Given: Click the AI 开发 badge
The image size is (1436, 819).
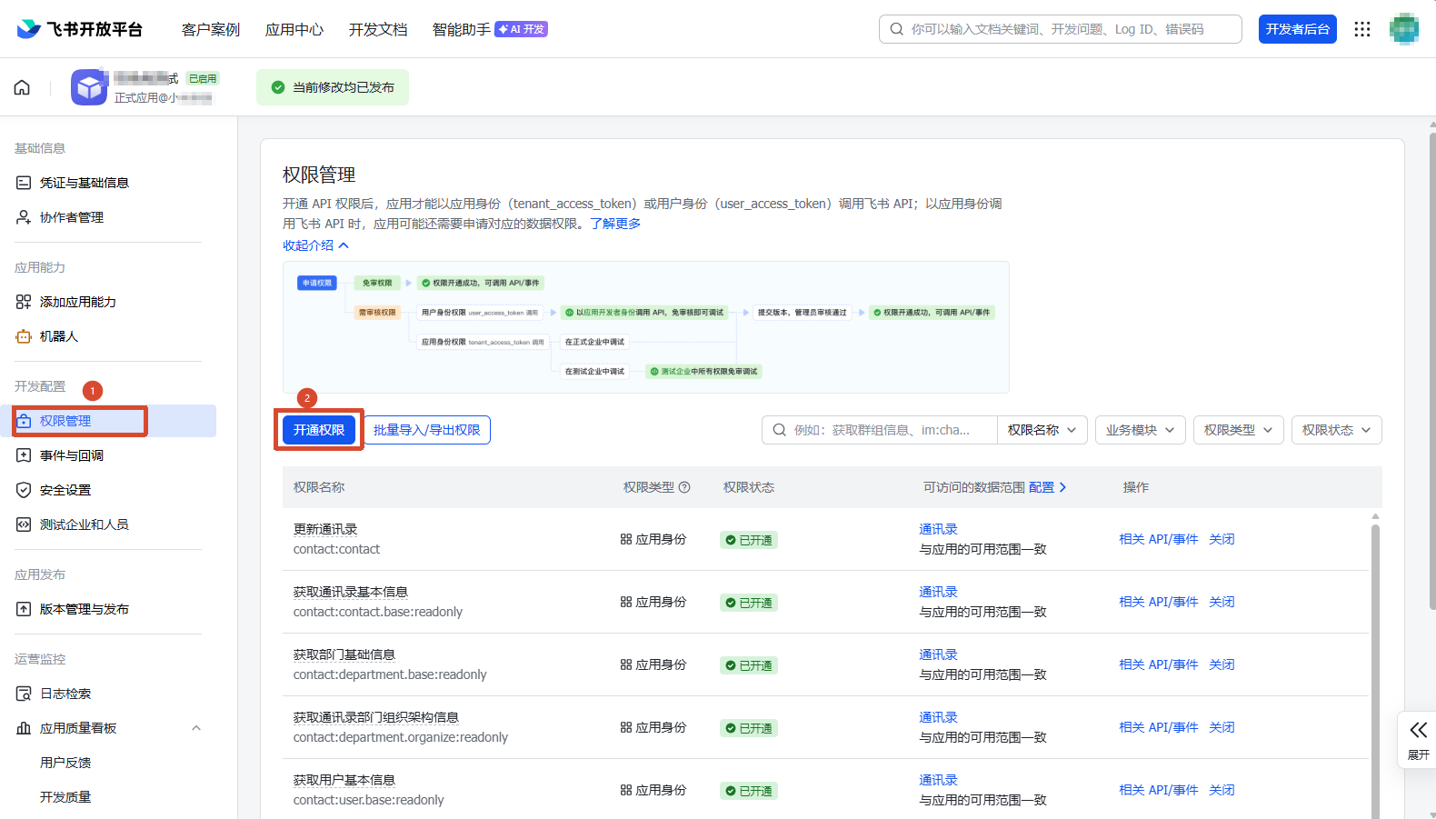Looking at the screenshot, I should pos(521,29).
